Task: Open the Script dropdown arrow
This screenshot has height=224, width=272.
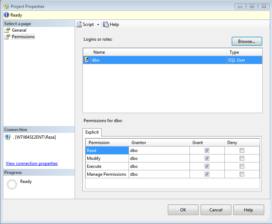Action: click(x=98, y=24)
